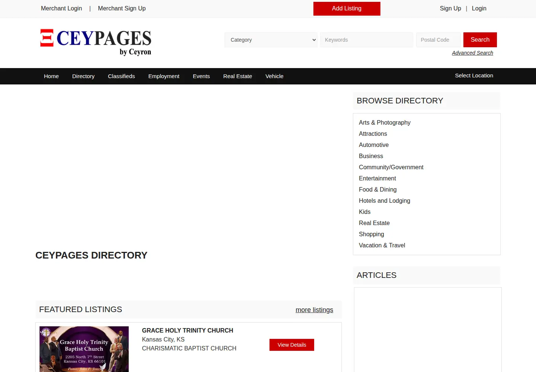Open the Directory menu item
This screenshot has width=536, height=372.
pyautogui.click(x=83, y=76)
